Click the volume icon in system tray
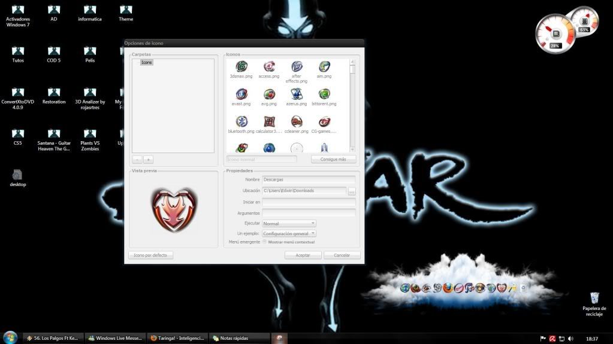This screenshot has width=613, height=344. [571, 339]
